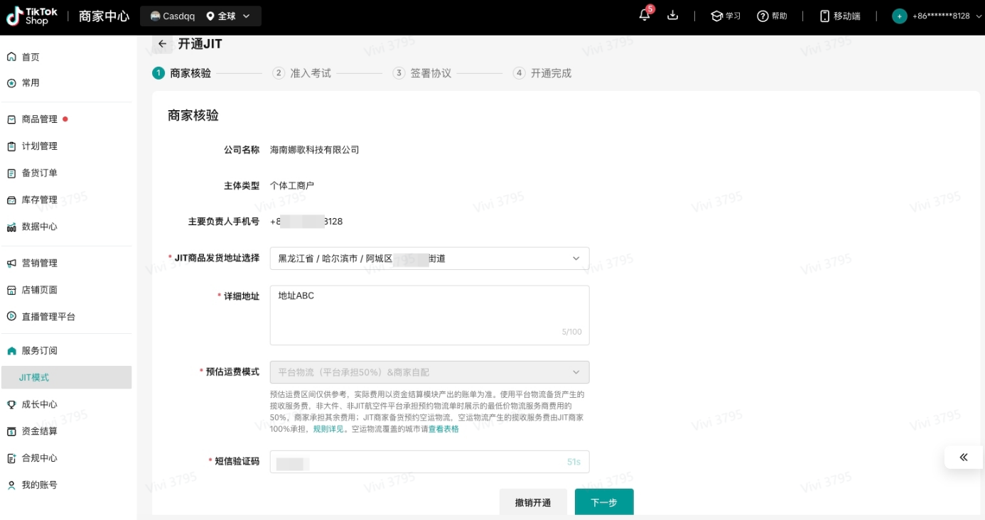Expand the 预估运费模式 dropdown
This screenshot has width=985, height=520.
point(429,372)
